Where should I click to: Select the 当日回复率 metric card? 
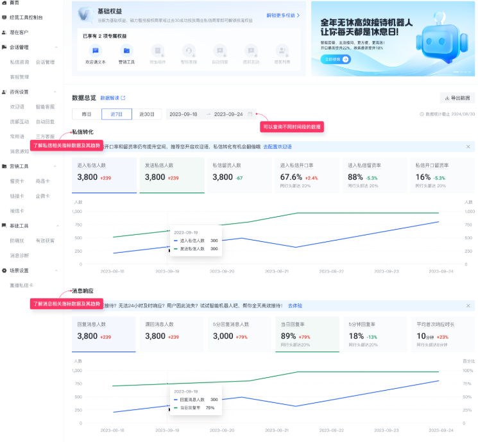click(x=307, y=334)
